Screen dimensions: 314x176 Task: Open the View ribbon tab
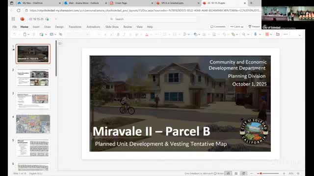tap(139, 27)
